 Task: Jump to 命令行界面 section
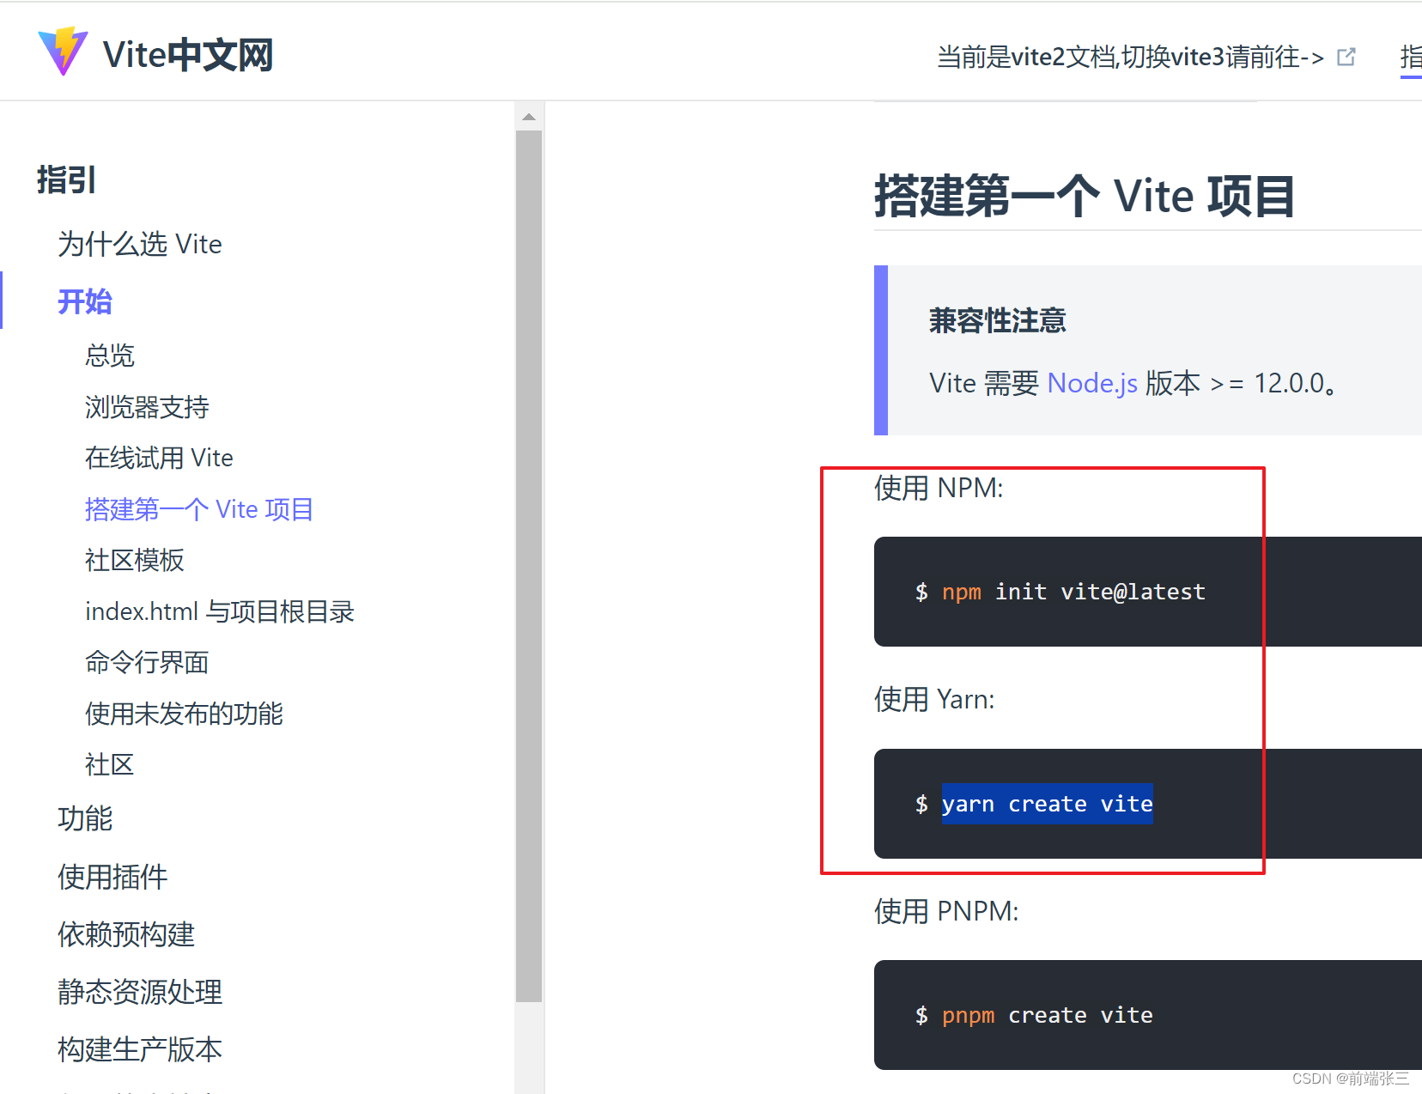[147, 662]
